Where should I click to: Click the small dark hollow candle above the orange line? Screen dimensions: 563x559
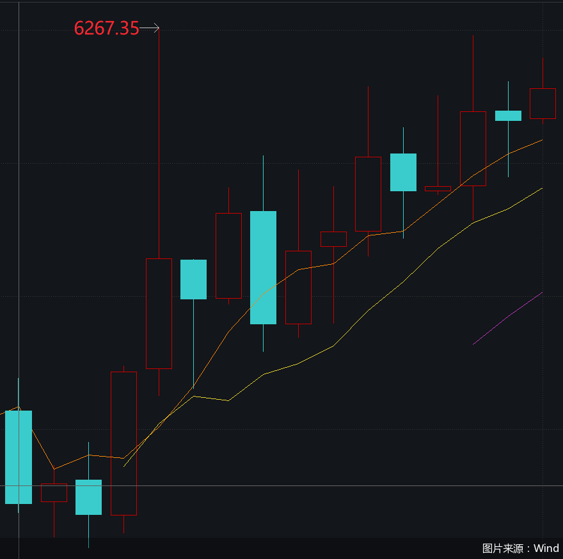333,239
